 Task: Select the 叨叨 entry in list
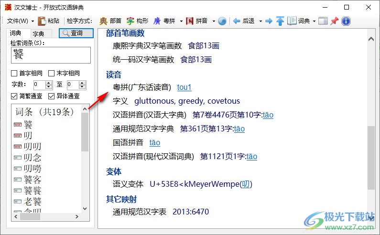pos(33,147)
